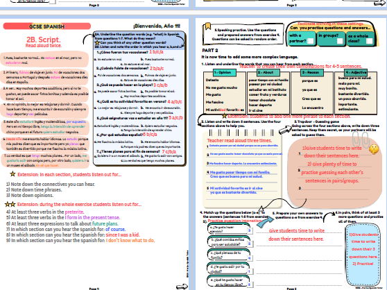Click the red phrase 'since I was a kid'
Screen dimensions: 387x290
[x=123, y=234]
